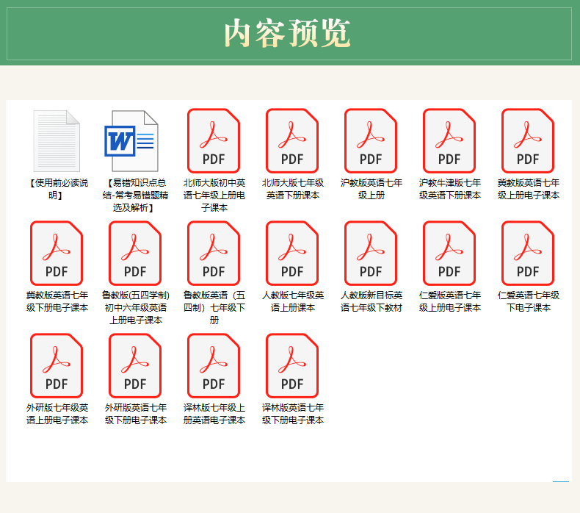
Task: Select the label 沪教牛津版七年级英语下册课本
Action: click(450, 189)
